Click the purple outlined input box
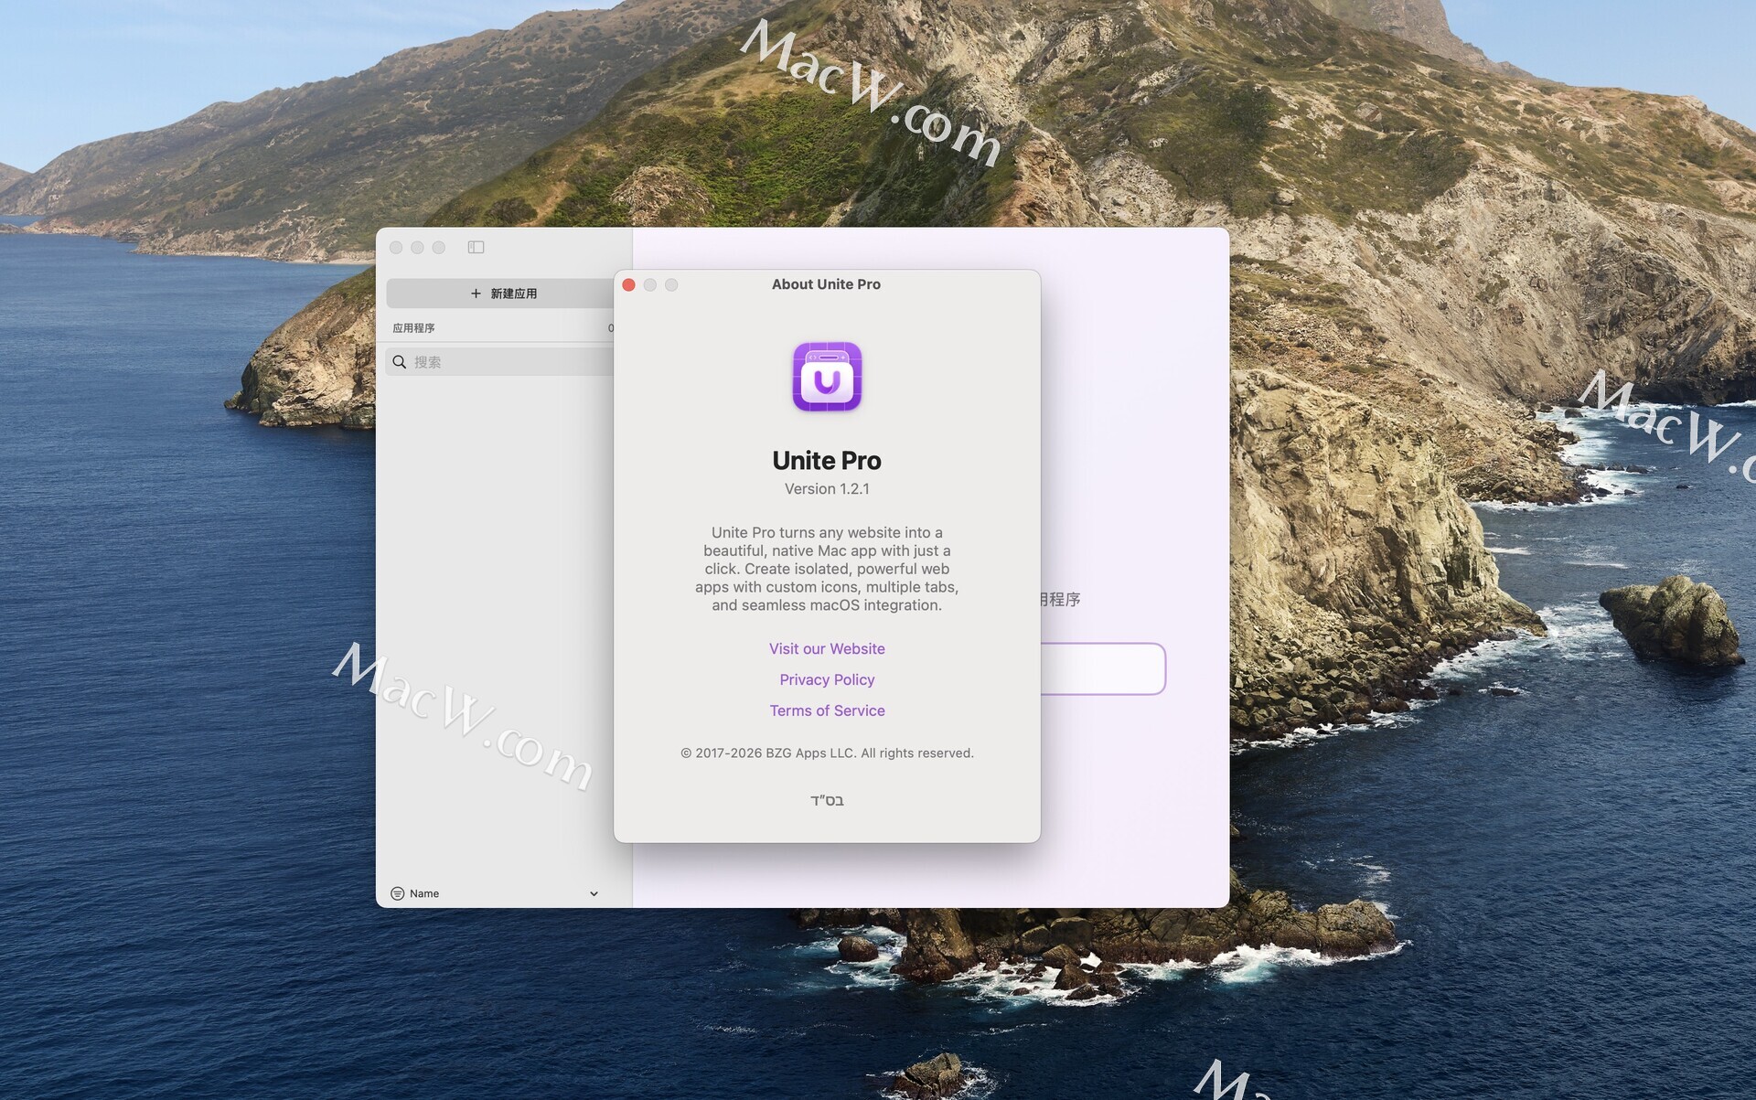 1102,668
